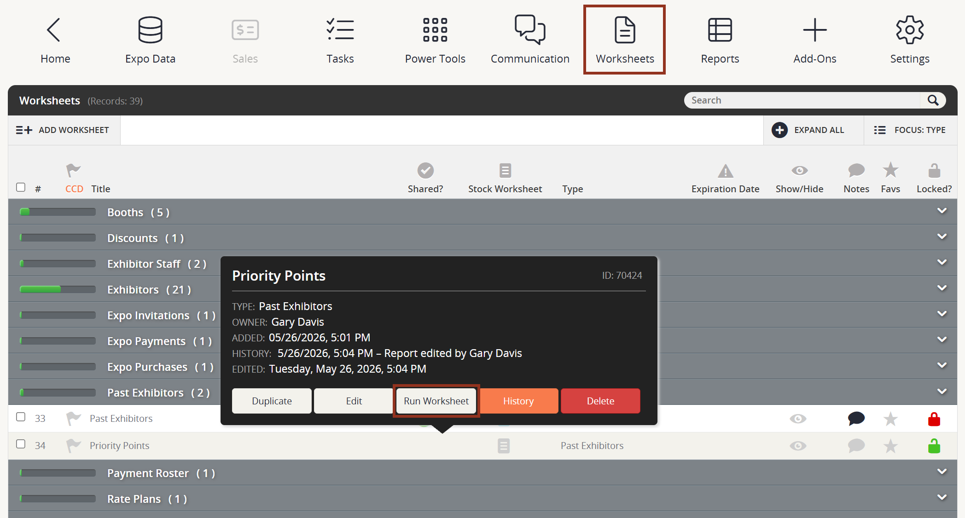Click stock worksheet icon on row 34
Screen dimensions: 965x518
pos(504,446)
